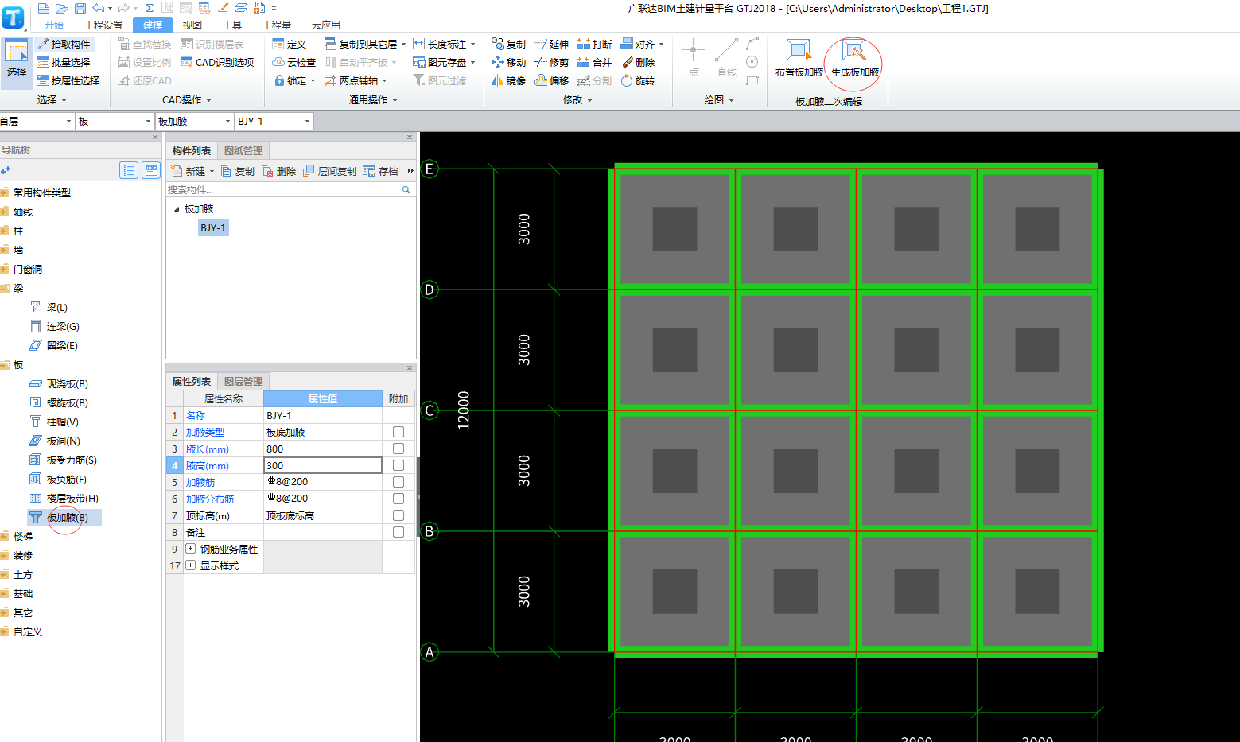The height and width of the screenshot is (742, 1240).
Task: Switch to the 图纸管理 tab
Action: click(x=243, y=150)
